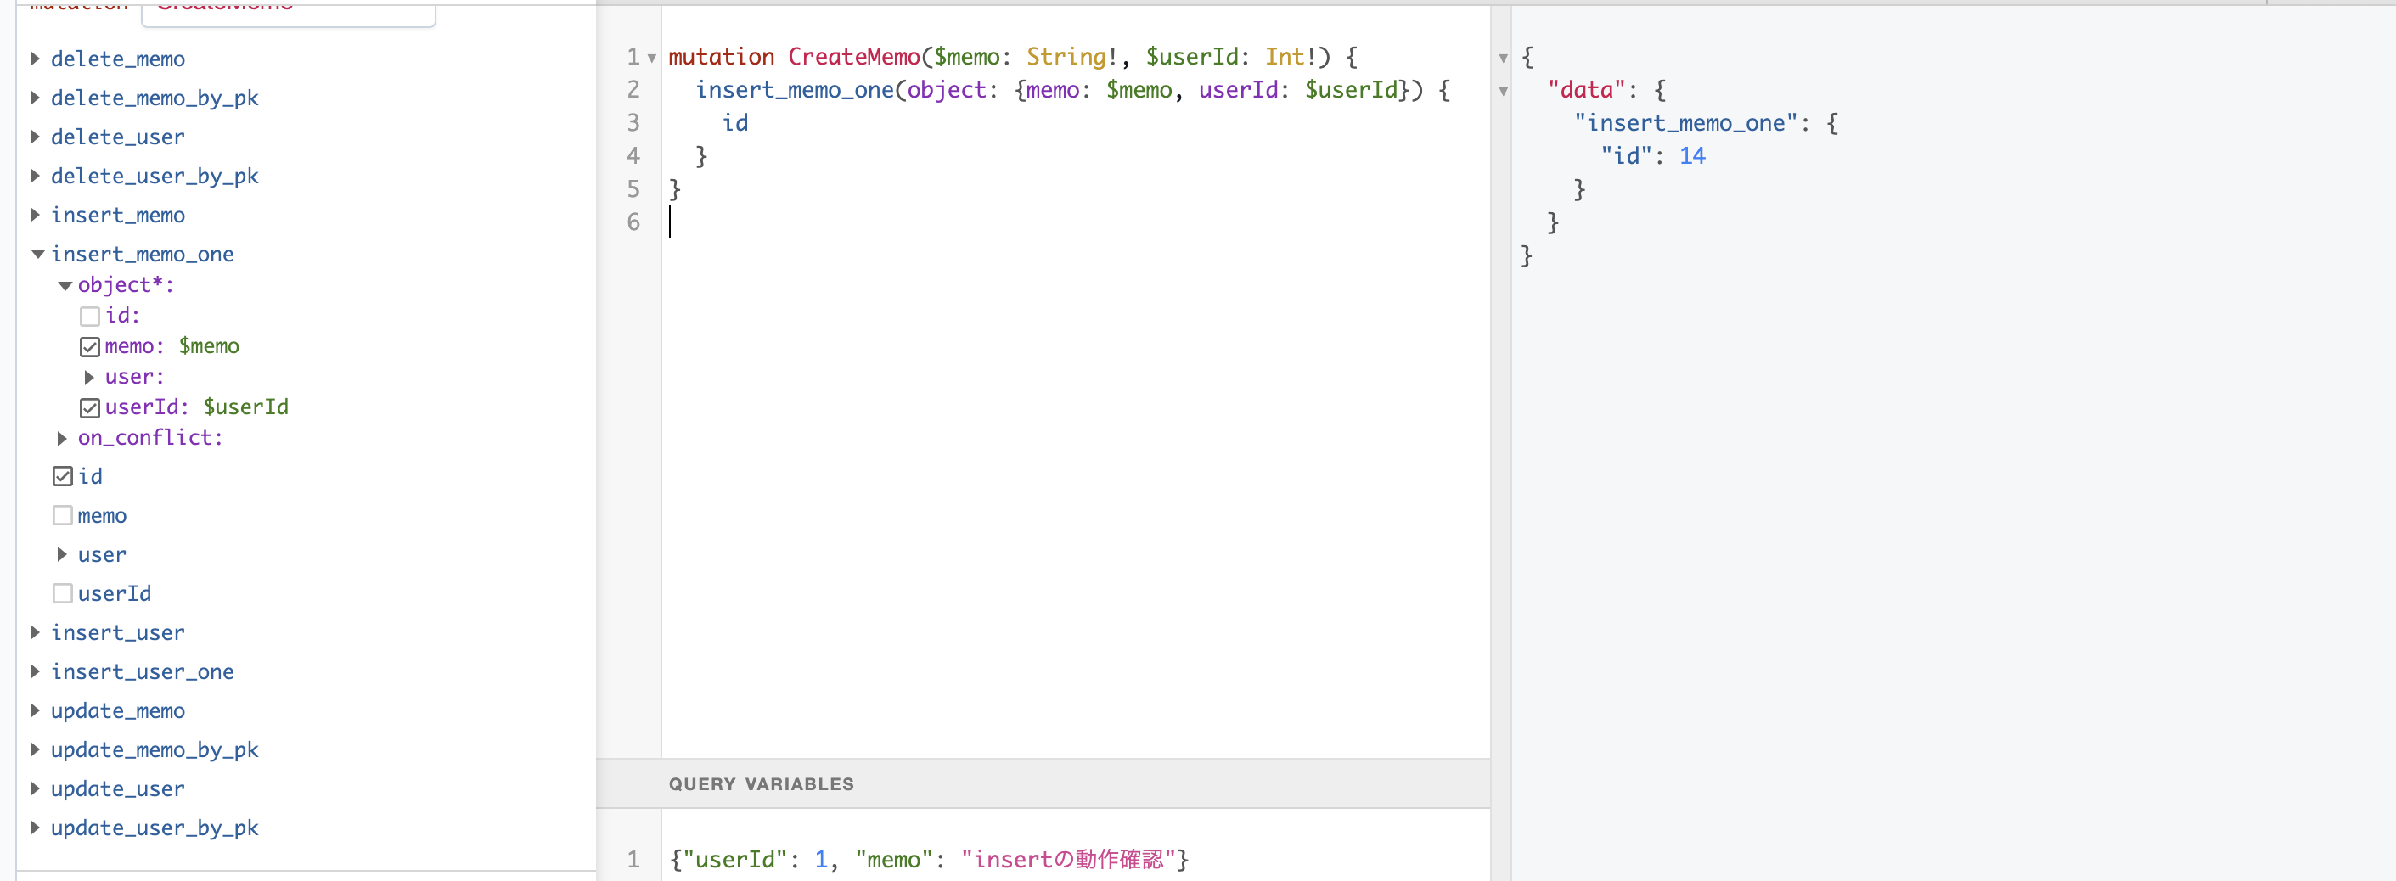Fold the top-level response brace
Image resolution: width=2396 pixels, height=881 pixels.
[x=1503, y=59]
